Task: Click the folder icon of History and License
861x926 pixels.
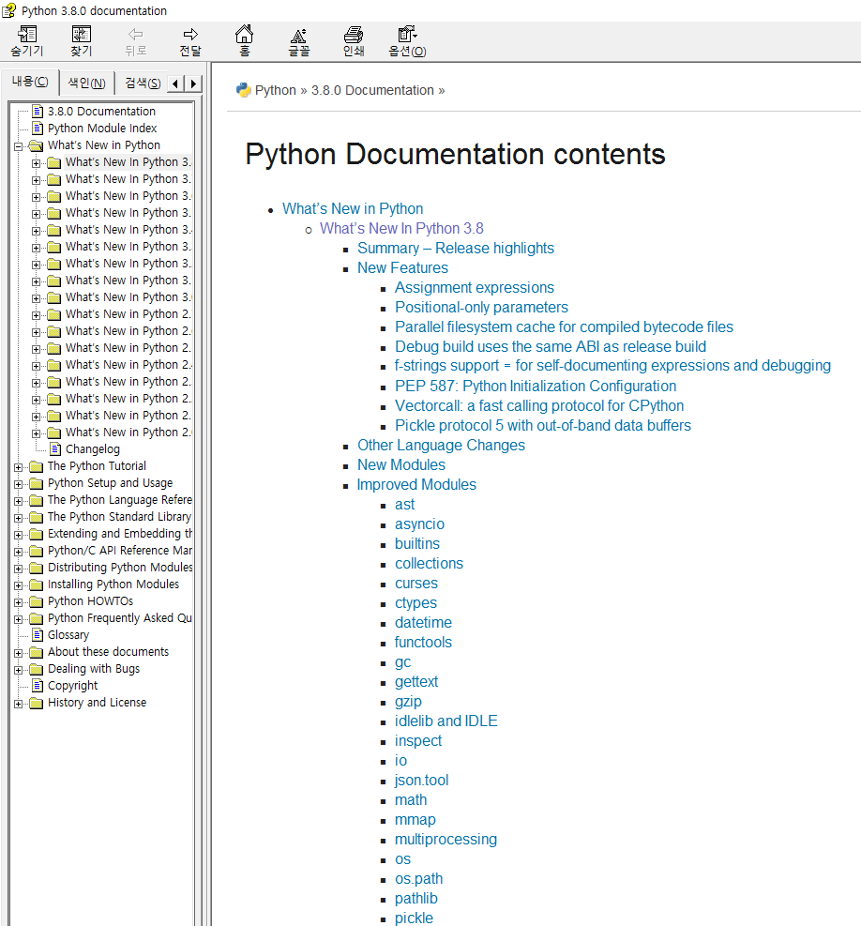Action: click(x=37, y=704)
